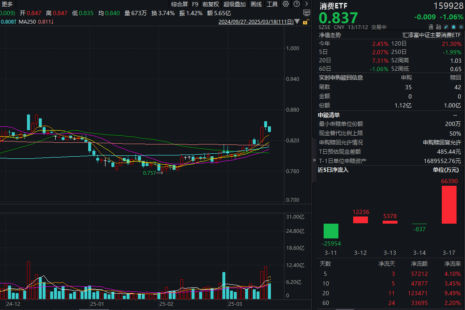Open the settings gear in the toolbar
This screenshot has height=310, width=465.
(x=286, y=4)
